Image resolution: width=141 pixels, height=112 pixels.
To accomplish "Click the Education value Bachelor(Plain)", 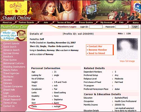I will pyautogui.click(x=121, y=98).
